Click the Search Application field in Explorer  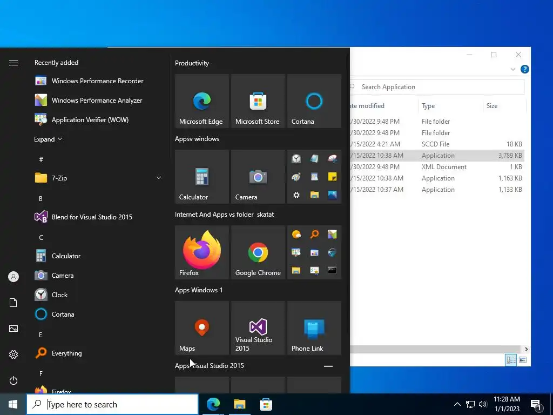[437, 87]
